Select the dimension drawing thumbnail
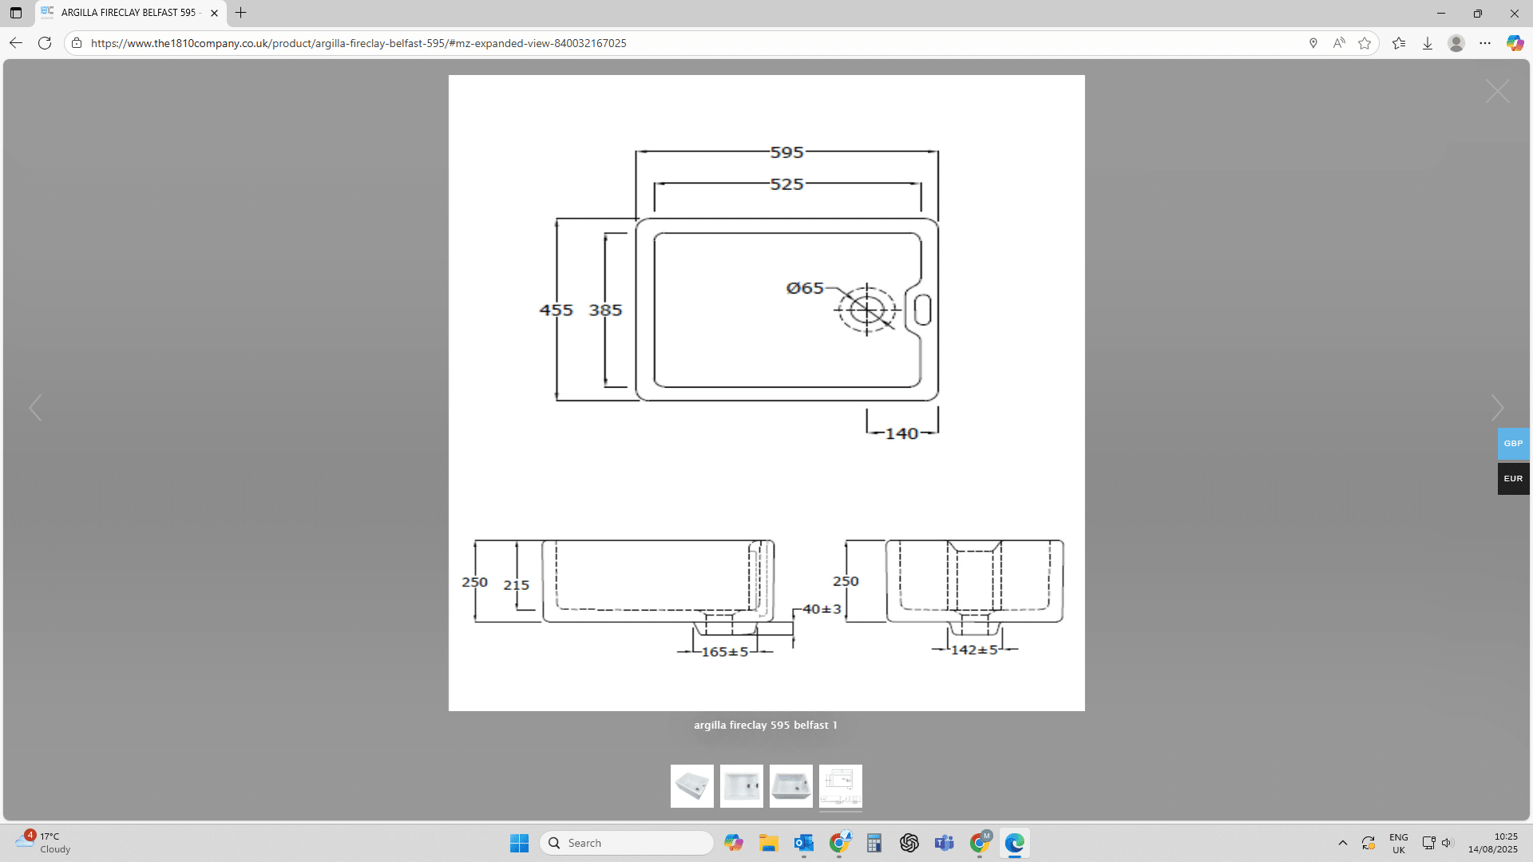This screenshot has width=1533, height=862. click(x=841, y=786)
